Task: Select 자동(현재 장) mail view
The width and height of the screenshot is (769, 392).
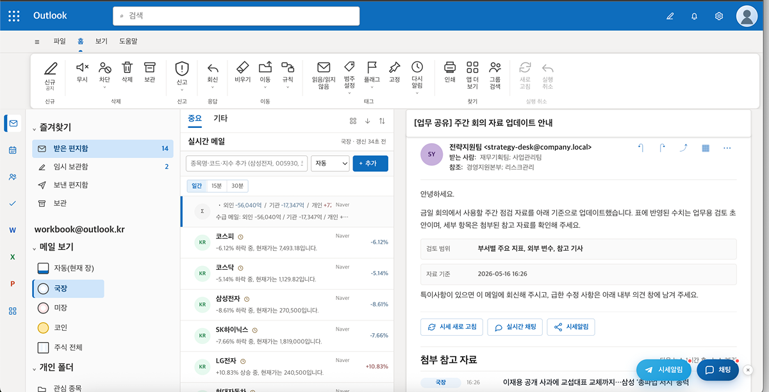Action: coord(68,267)
